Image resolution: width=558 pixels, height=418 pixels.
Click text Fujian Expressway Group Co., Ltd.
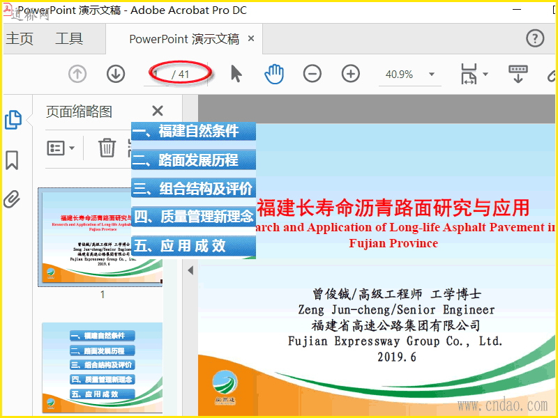point(395,341)
